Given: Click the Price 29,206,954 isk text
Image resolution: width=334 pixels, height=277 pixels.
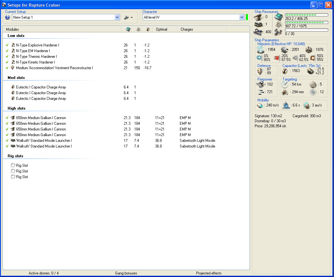Looking at the screenshot, I should [270, 126].
